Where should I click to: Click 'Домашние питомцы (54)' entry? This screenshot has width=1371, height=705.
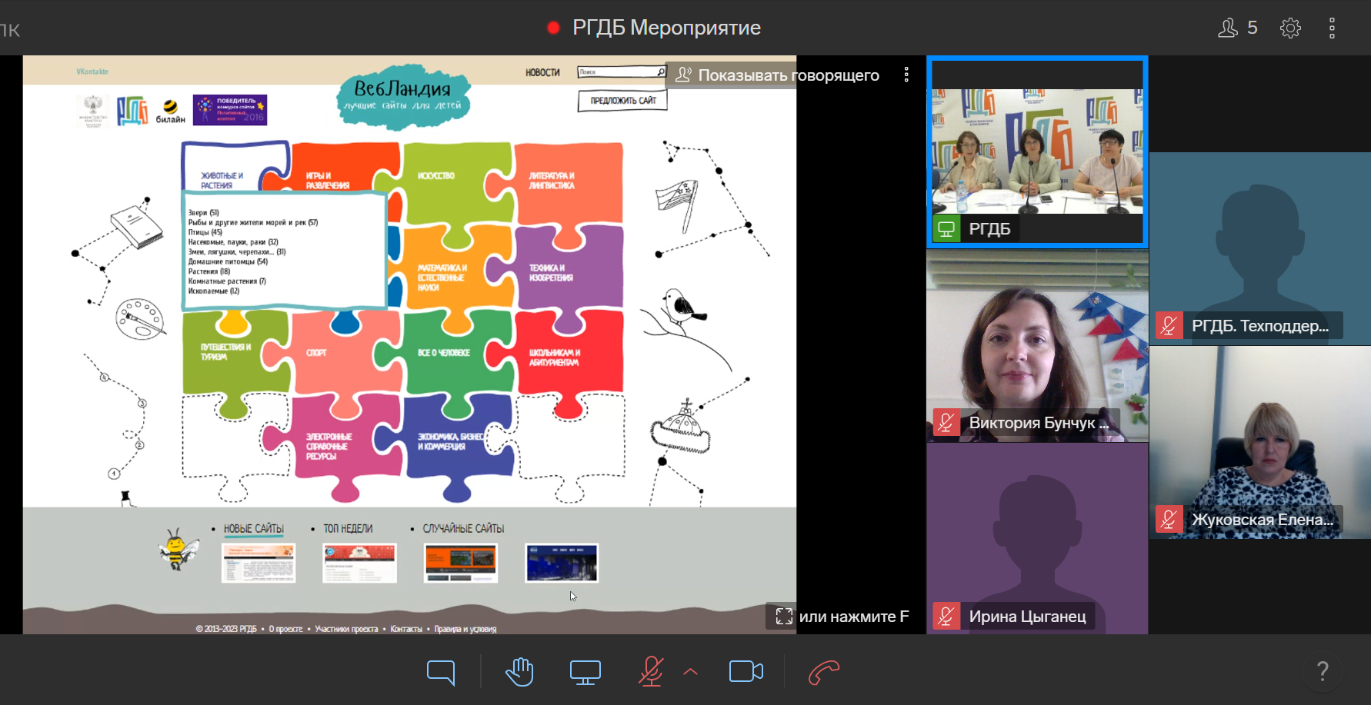(x=228, y=261)
